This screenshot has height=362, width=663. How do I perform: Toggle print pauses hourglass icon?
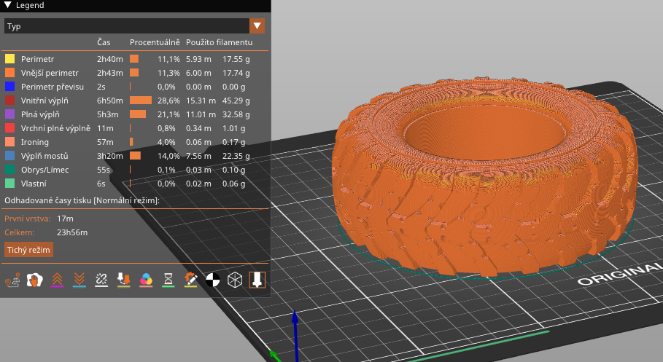point(168,280)
